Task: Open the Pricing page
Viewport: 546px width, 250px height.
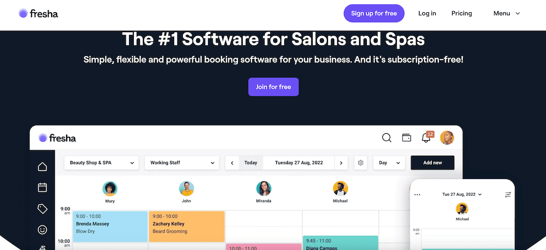Action: pos(461,13)
